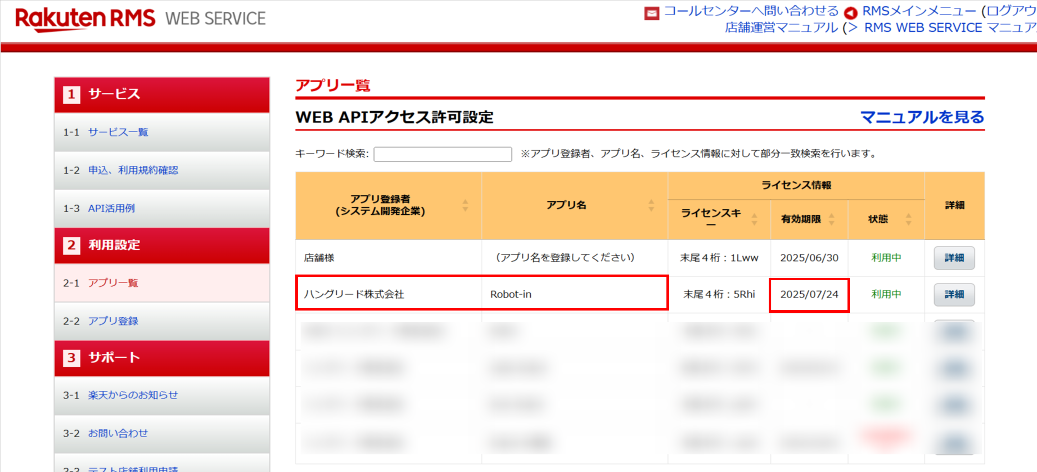Open 3-2 お問い合わせ menu item
The width and height of the screenshot is (1037, 472).
tap(162, 434)
